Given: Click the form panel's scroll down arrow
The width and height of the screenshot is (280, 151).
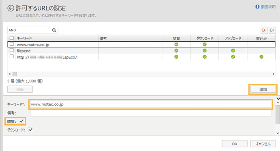Looking at the screenshot, I should [x=278, y=133].
